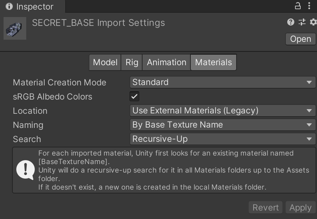Viewport: 317px width, 219px height.
Task: Toggle the sRGB Albedo Colors checkbox
Action: (134, 96)
